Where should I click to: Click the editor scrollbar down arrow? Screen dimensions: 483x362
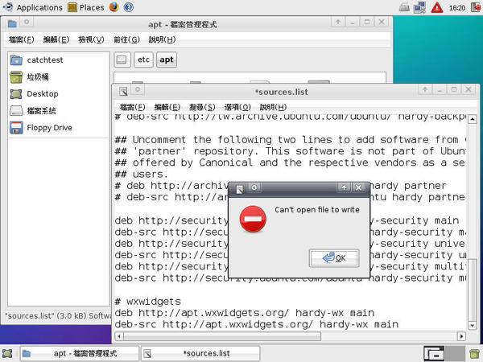(x=473, y=325)
